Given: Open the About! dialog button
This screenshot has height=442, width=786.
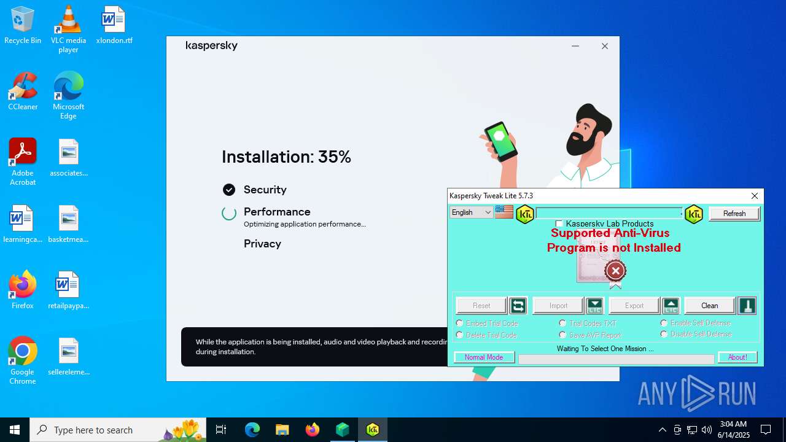Looking at the screenshot, I should click(737, 357).
